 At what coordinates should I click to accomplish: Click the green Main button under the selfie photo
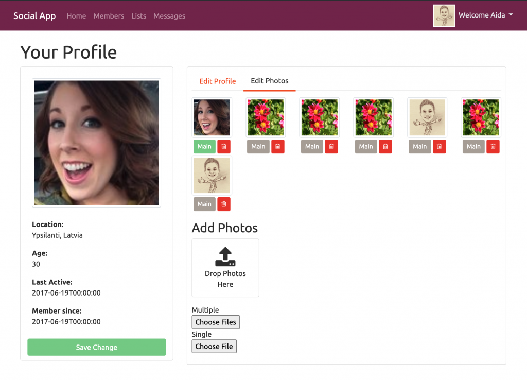click(x=204, y=147)
